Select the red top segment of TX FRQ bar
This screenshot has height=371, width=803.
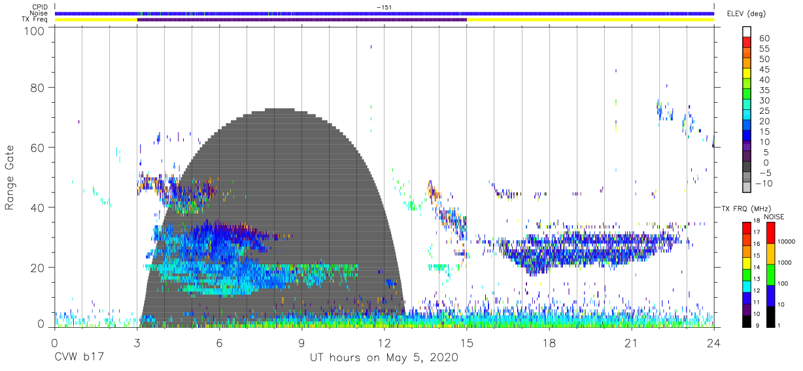pyautogui.click(x=746, y=228)
